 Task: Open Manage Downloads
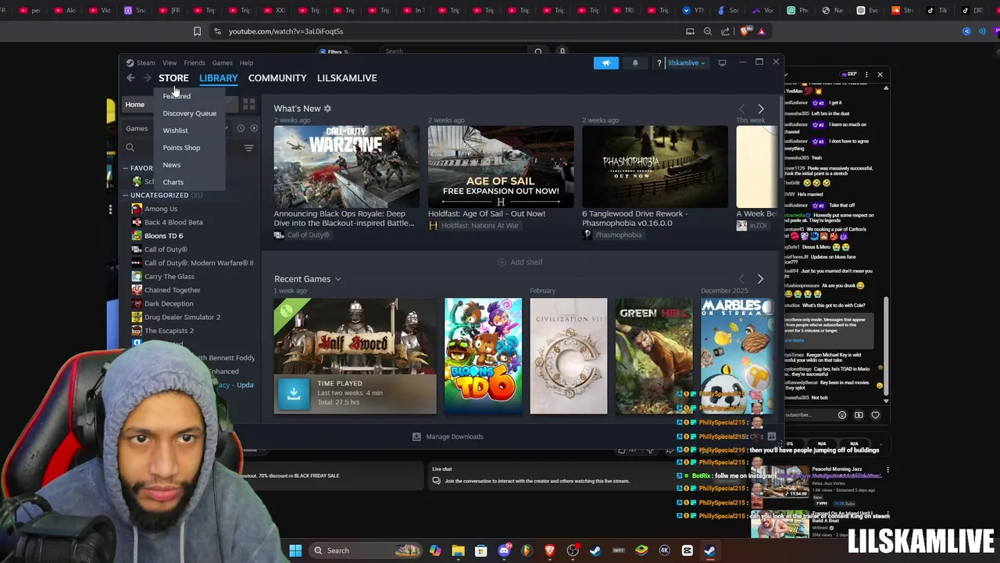point(448,436)
